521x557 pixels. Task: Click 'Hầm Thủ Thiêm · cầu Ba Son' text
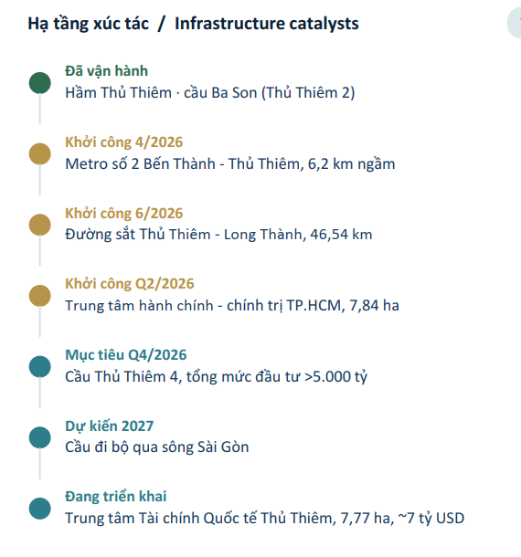pos(161,93)
